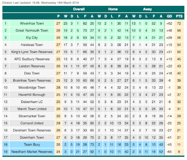Select Downham Town team name
The height and width of the screenshot is (160, 187).
click(32, 137)
